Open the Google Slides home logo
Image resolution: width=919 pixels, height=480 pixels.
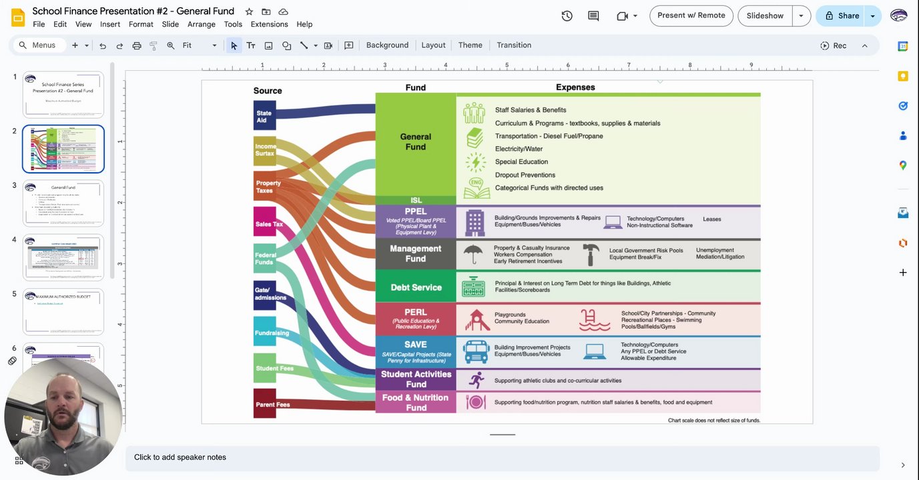[x=17, y=17]
